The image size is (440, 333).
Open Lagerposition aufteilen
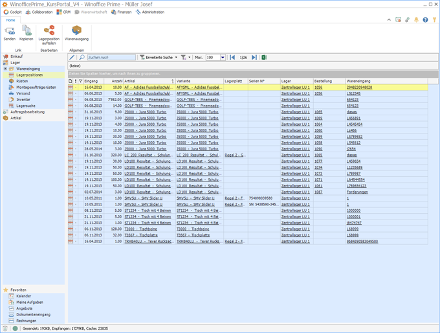49,35
